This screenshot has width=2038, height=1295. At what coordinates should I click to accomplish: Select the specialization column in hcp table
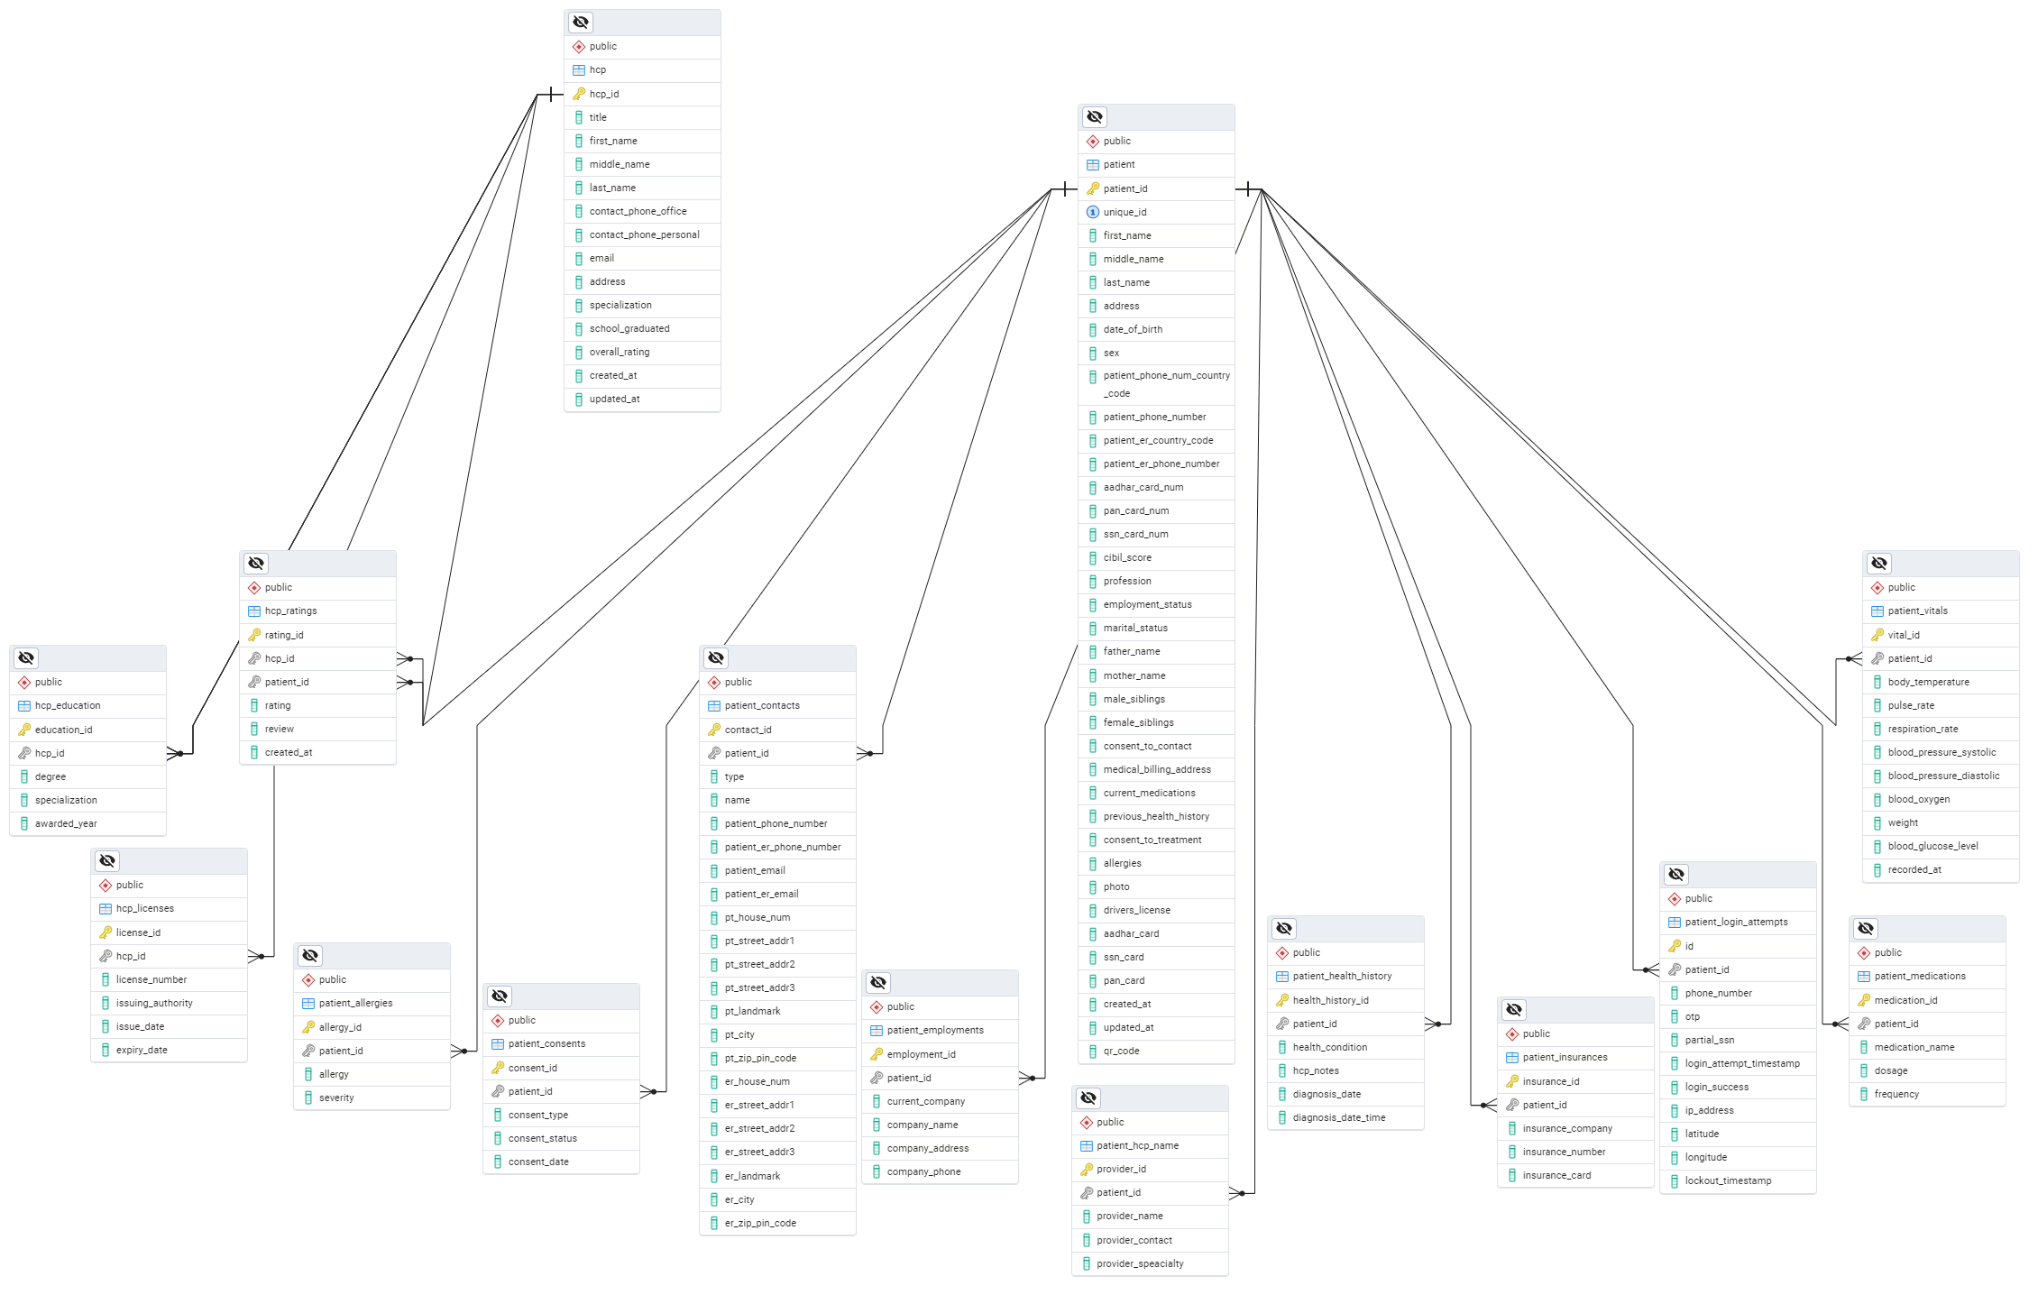click(642, 306)
